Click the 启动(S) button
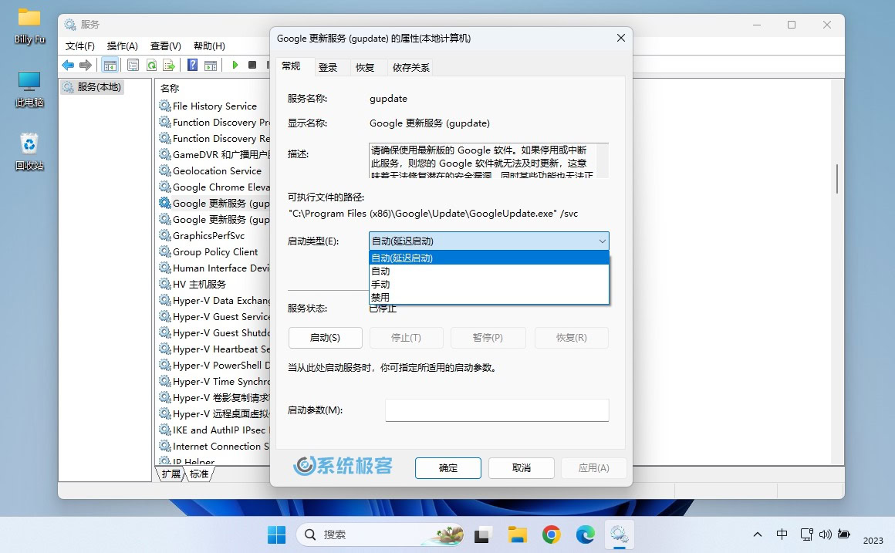895x553 pixels. (326, 338)
